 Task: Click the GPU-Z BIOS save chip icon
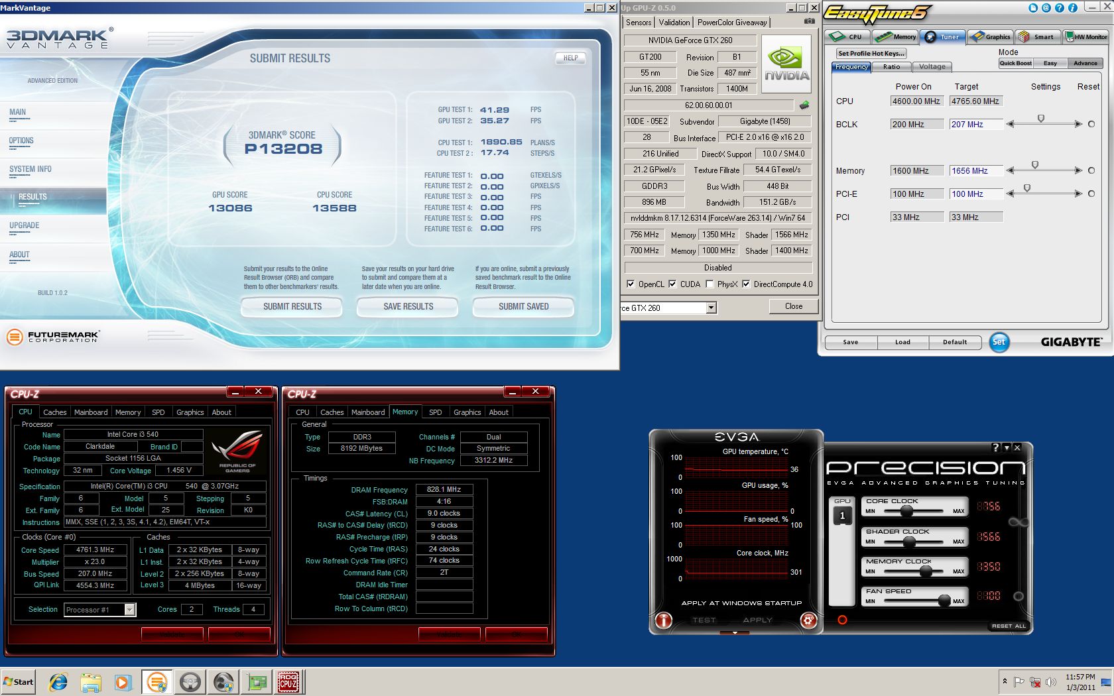click(804, 105)
